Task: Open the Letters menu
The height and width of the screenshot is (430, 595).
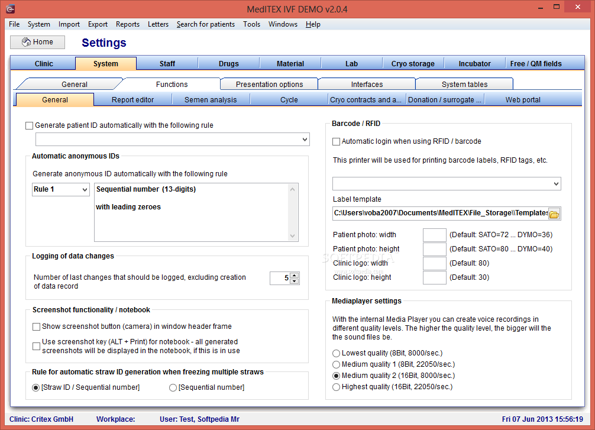Action: point(158,24)
